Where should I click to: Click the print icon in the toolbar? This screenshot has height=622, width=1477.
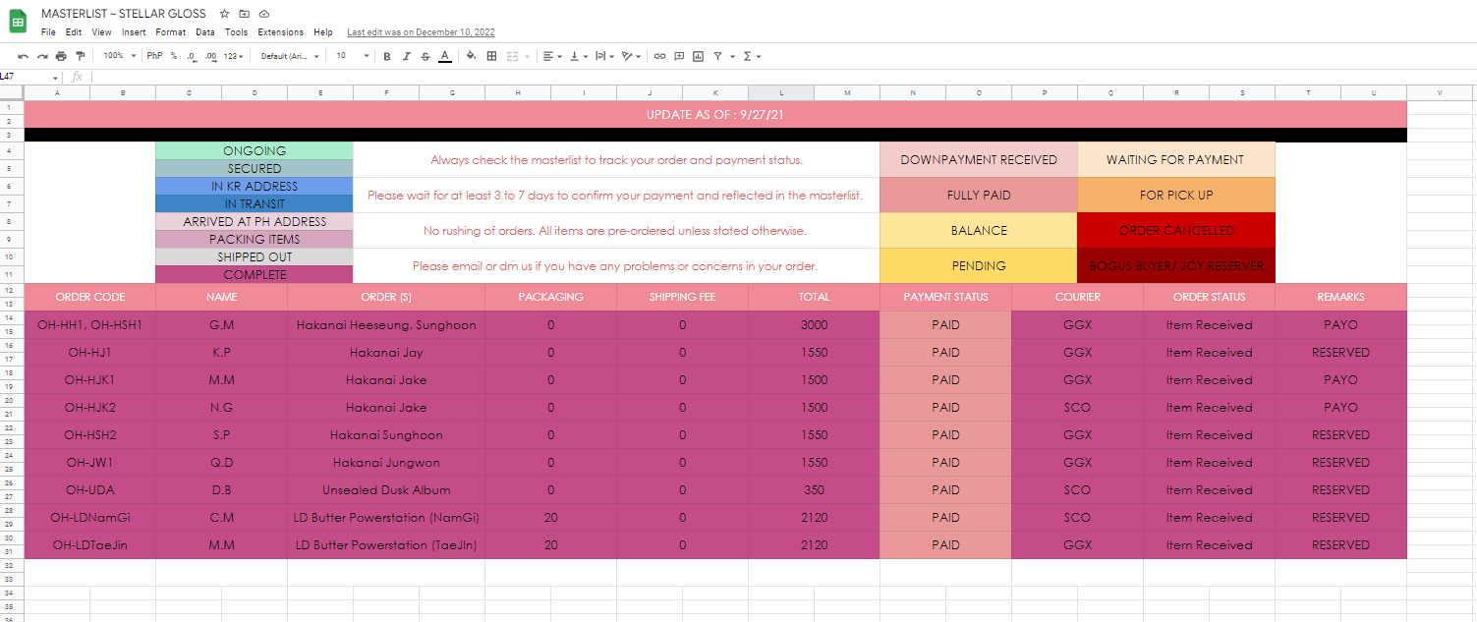tap(61, 56)
